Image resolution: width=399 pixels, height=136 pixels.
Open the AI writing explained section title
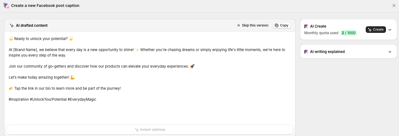tap(327, 52)
